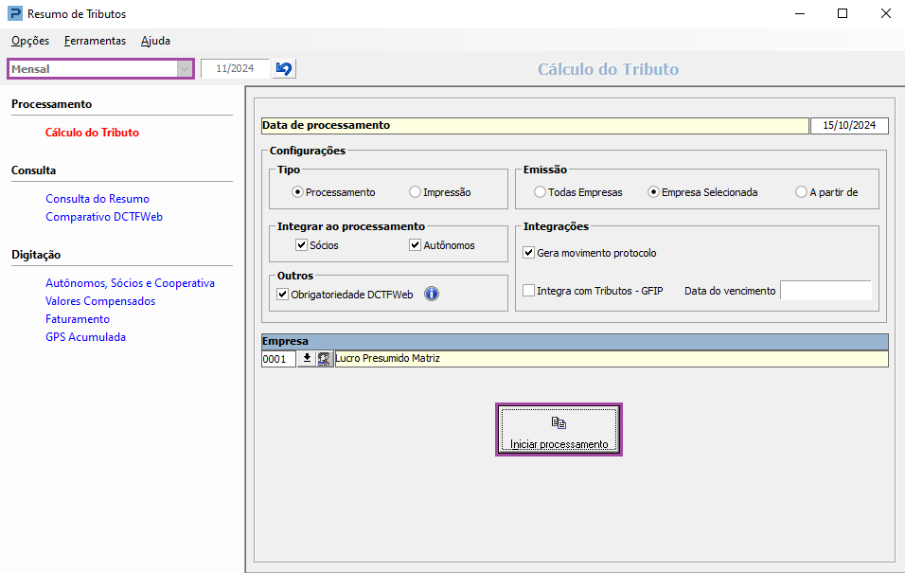Open Consulta do Resumo link

click(98, 199)
